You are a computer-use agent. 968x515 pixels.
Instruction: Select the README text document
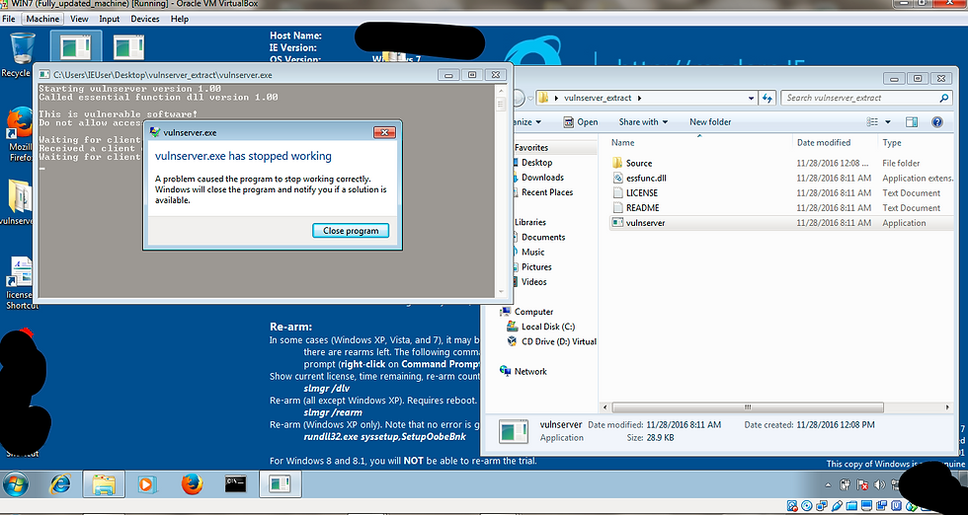pyautogui.click(x=781, y=208)
